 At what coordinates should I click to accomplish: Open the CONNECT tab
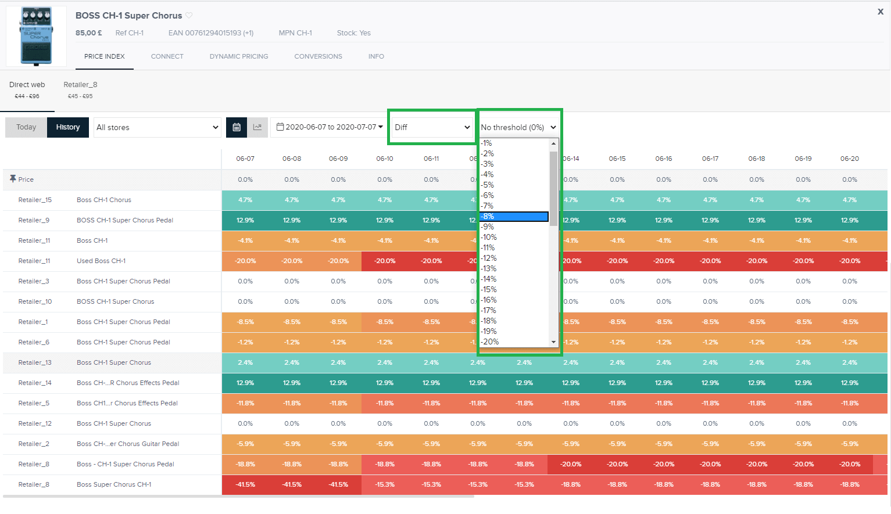(167, 56)
